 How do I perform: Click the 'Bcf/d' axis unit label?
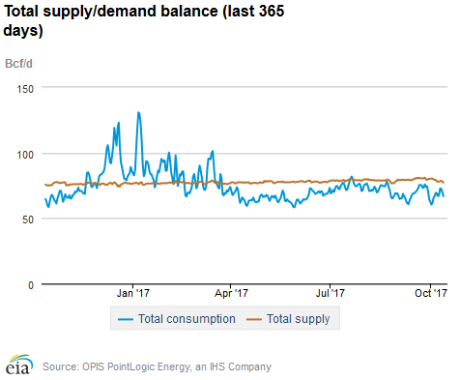point(18,64)
